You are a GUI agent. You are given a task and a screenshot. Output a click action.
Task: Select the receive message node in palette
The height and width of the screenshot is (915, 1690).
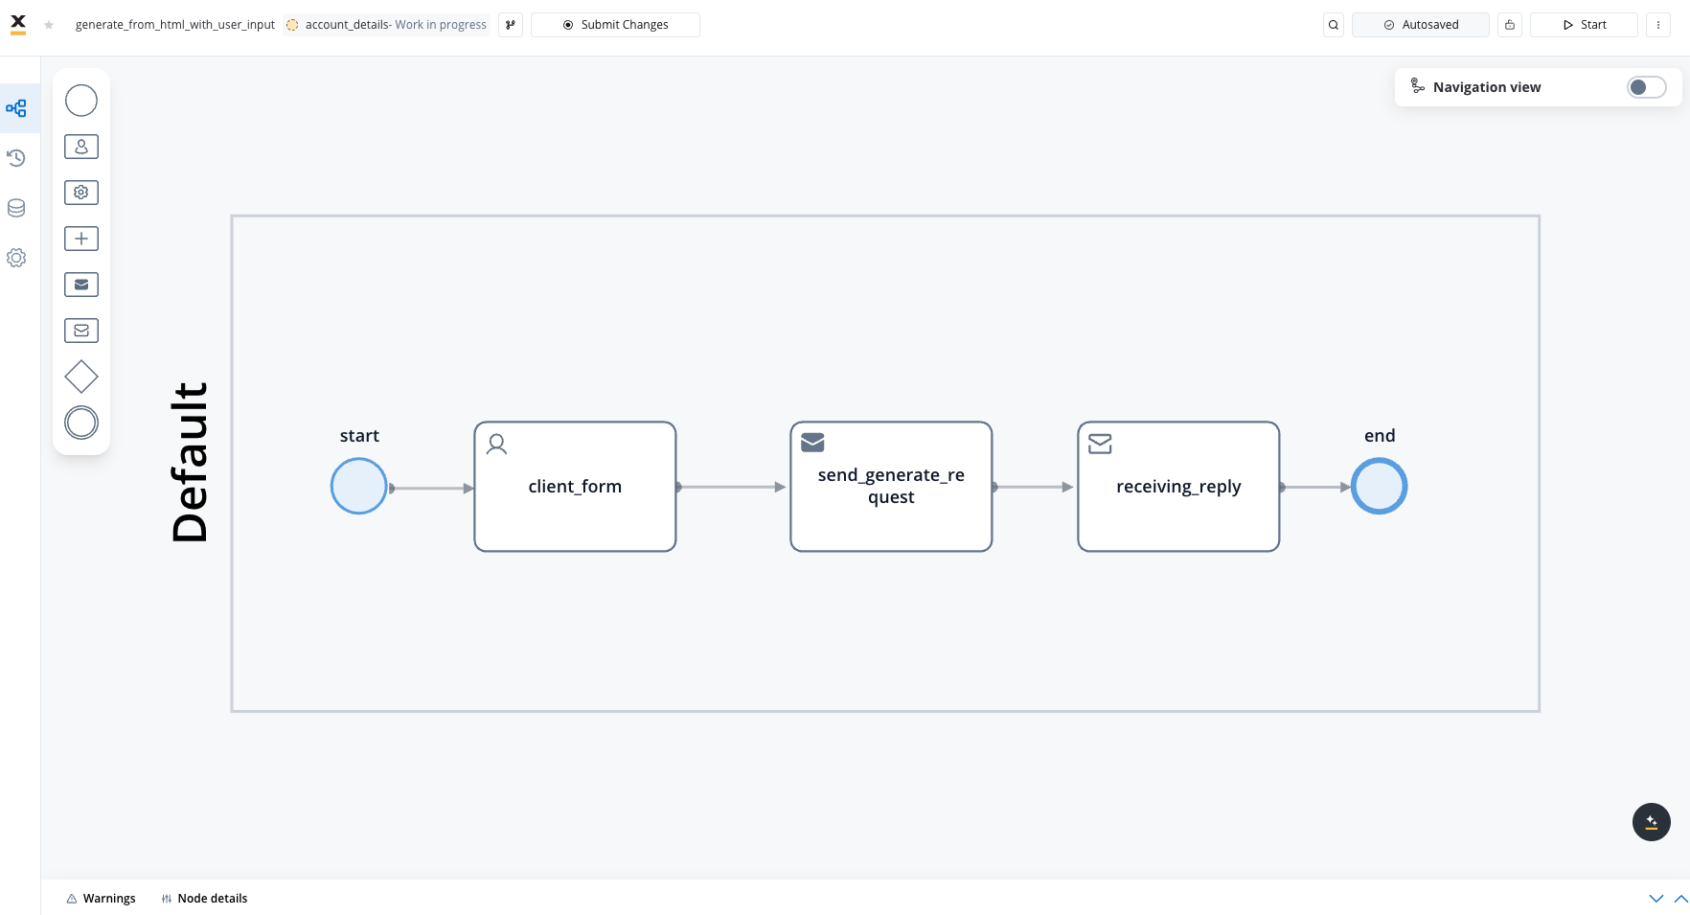point(81,331)
